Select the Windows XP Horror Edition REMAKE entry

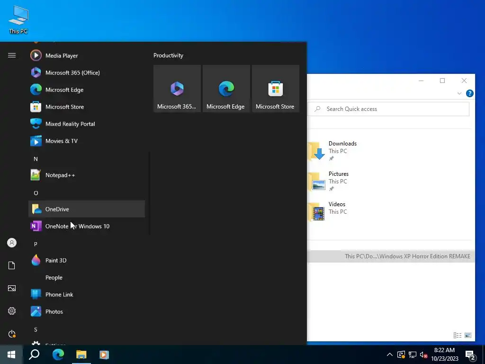[x=391, y=256]
